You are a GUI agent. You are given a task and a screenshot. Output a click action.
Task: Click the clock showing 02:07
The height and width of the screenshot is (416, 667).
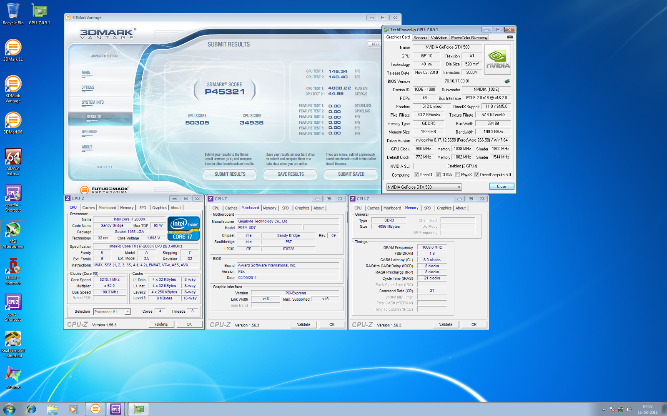pyautogui.click(x=647, y=406)
